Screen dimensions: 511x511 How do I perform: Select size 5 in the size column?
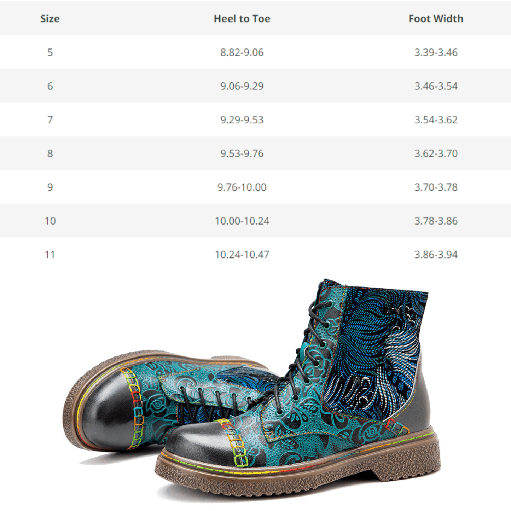pyautogui.click(x=50, y=52)
